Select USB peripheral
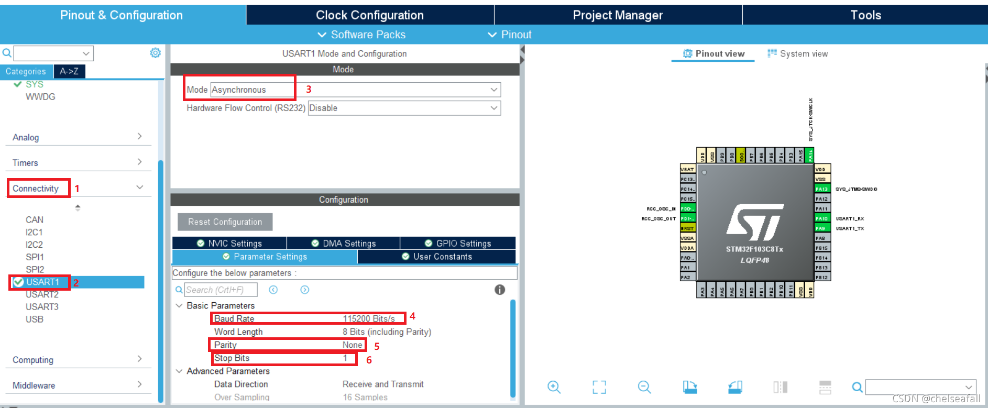Screen dimensions: 988x408 pyautogui.click(x=35, y=319)
